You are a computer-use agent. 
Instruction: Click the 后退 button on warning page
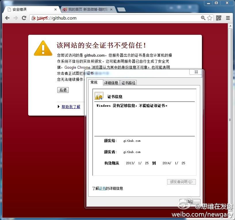63,90
